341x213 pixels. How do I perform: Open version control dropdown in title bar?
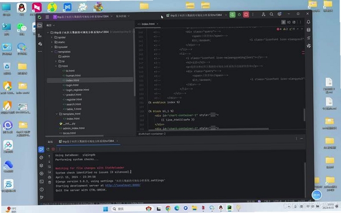click(123, 16)
